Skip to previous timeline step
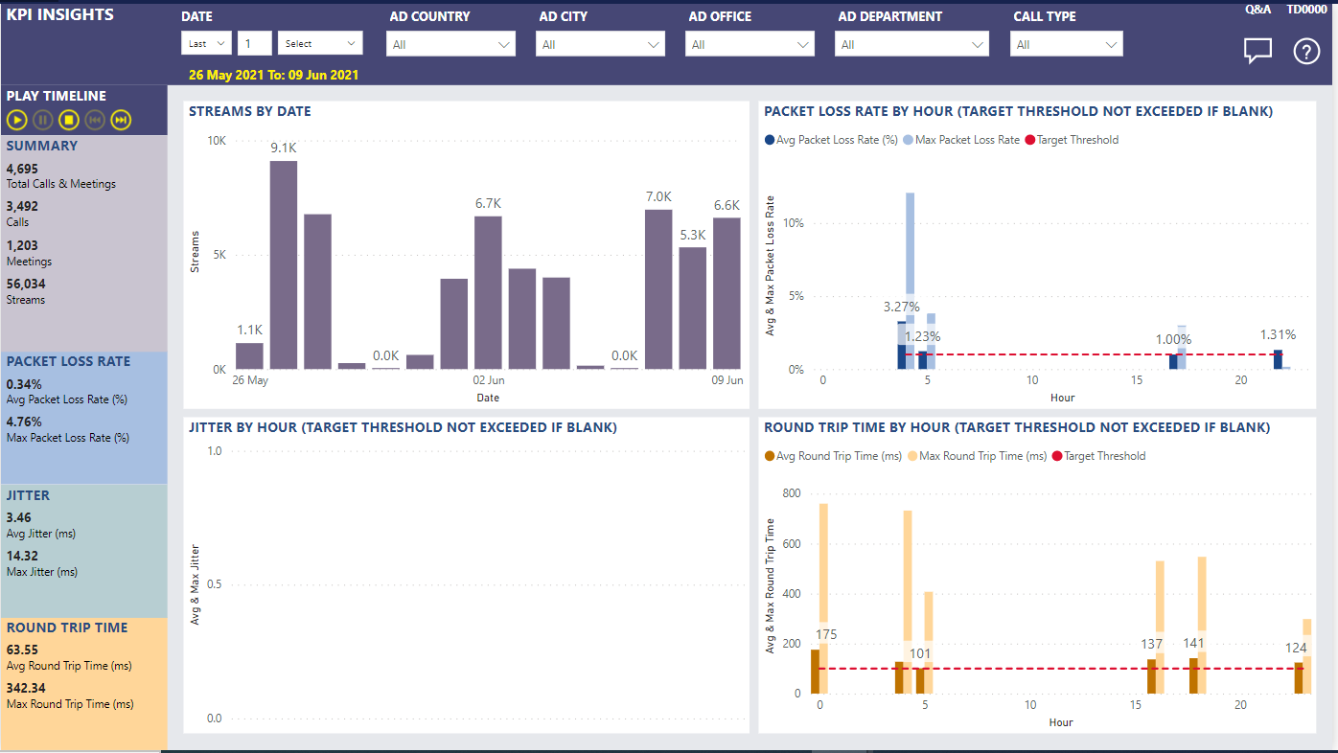Image resolution: width=1338 pixels, height=753 pixels. [x=94, y=120]
